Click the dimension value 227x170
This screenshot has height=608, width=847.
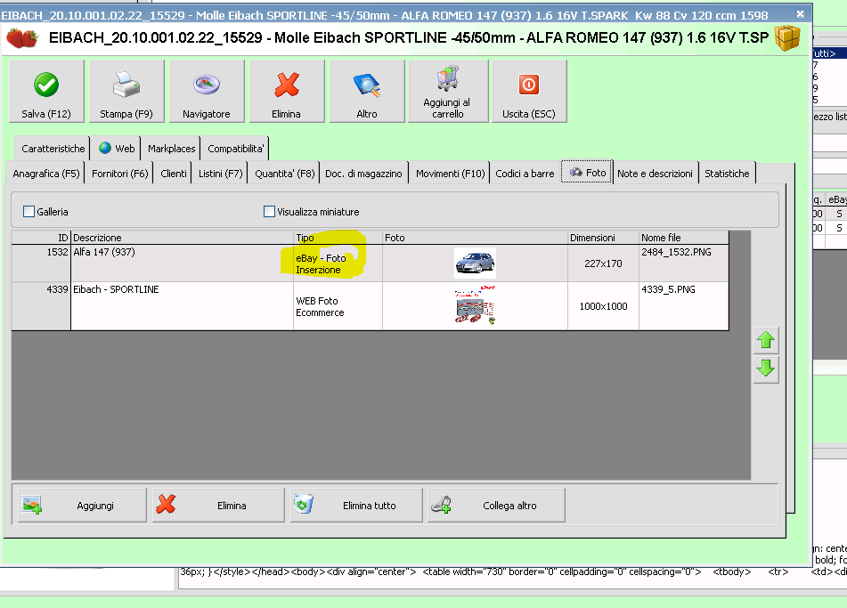tap(603, 263)
